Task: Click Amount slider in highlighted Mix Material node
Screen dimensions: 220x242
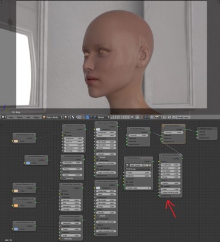Action: click(x=173, y=132)
